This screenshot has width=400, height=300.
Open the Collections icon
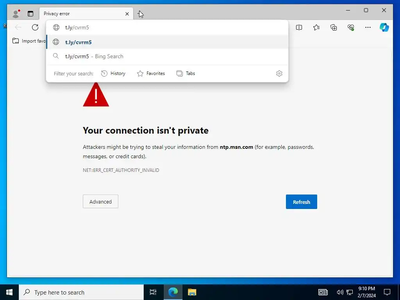[334, 27]
